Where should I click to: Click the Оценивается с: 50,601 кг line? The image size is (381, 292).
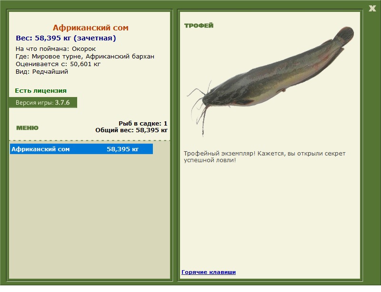point(58,64)
